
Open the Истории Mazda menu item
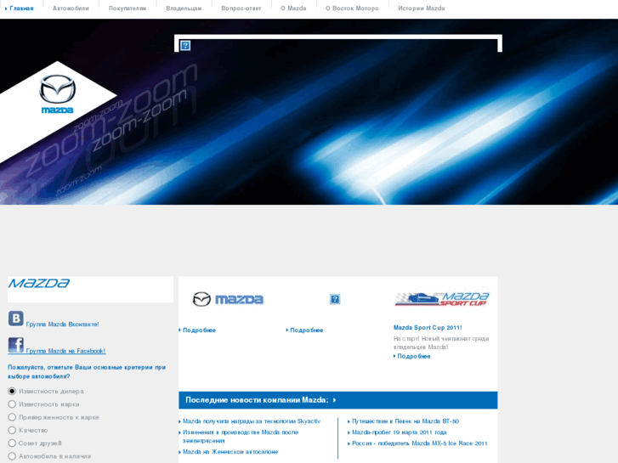tap(422, 8)
